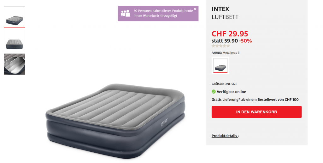Click the 30 Personen notification message text
Viewport: 323px width, 163px height.
point(163,13)
